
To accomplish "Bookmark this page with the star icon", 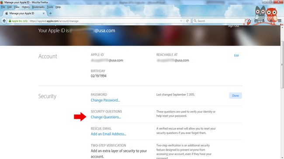I will click(x=249, y=21).
